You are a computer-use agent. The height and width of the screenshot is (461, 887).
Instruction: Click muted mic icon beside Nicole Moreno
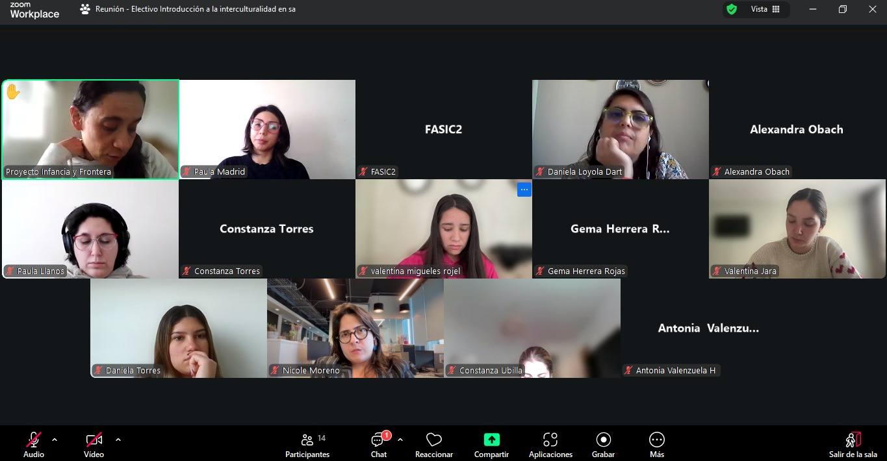(276, 371)
